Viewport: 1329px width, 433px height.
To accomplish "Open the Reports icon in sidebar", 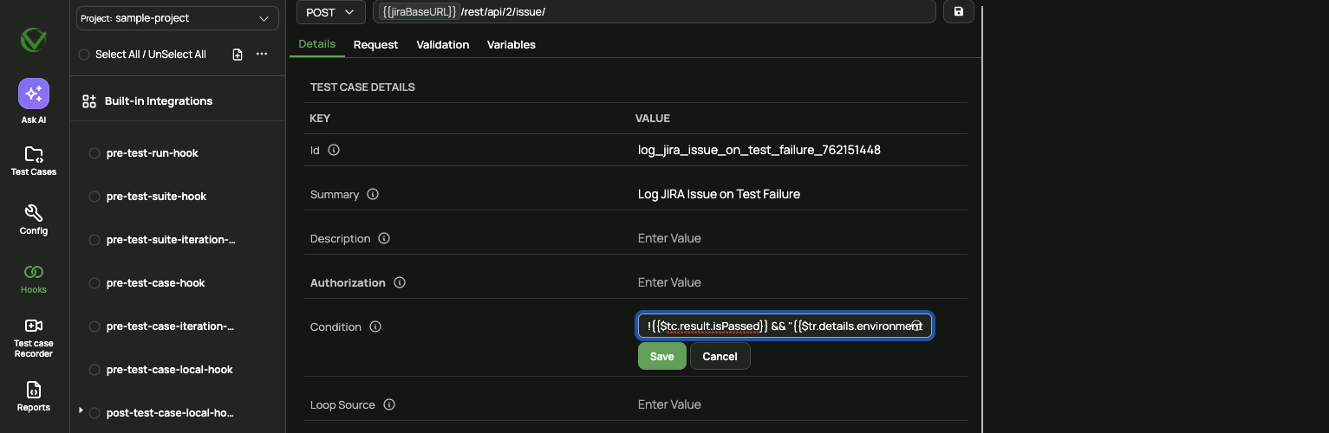I will click(34, 390).
